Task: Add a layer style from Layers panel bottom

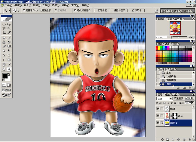Action: click(163, 139)
